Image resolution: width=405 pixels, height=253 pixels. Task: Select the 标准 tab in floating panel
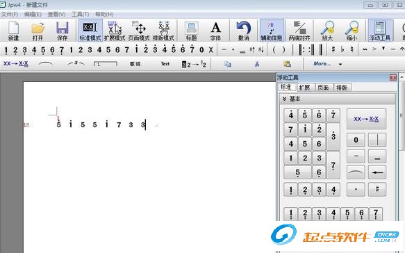point(287,87)
